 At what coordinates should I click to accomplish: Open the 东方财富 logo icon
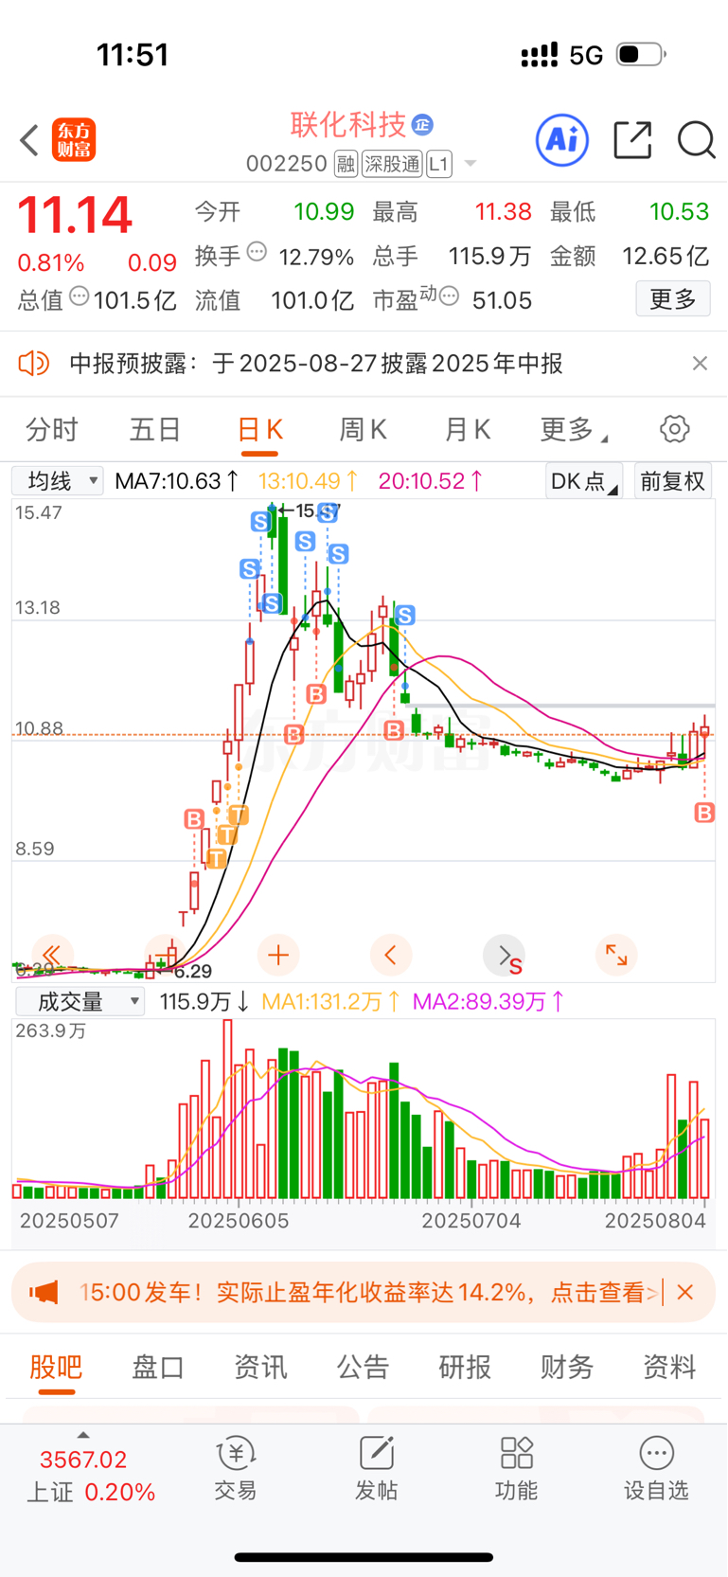pos(74,140)
